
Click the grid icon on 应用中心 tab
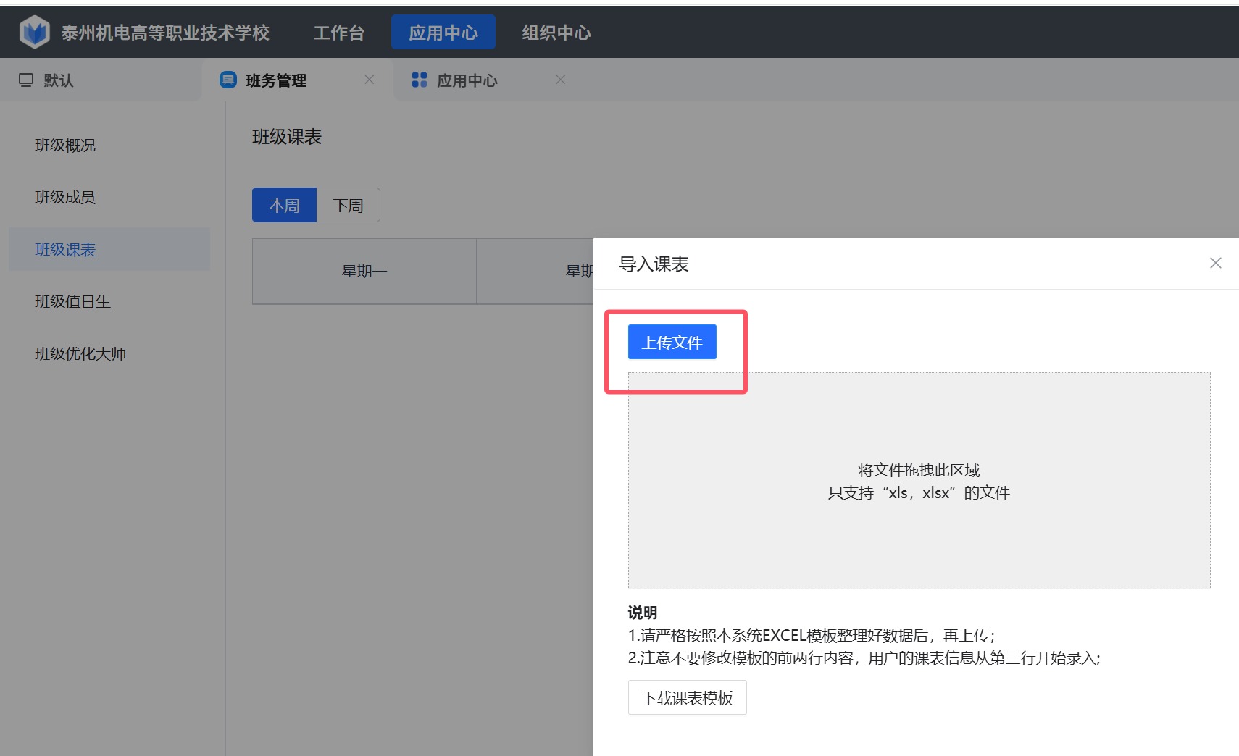419,80
